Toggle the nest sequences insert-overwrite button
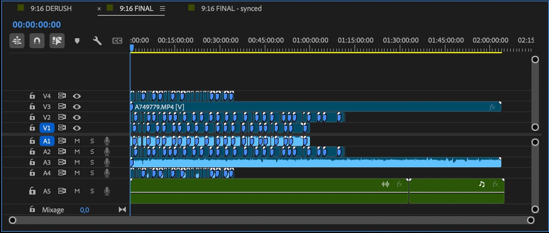This screenshot has width=549, height=233. pos(17,41)
